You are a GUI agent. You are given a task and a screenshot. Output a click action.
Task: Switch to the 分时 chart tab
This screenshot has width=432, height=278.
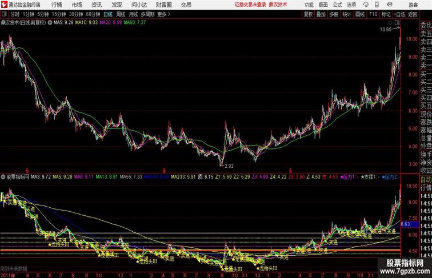coord(15,14)
